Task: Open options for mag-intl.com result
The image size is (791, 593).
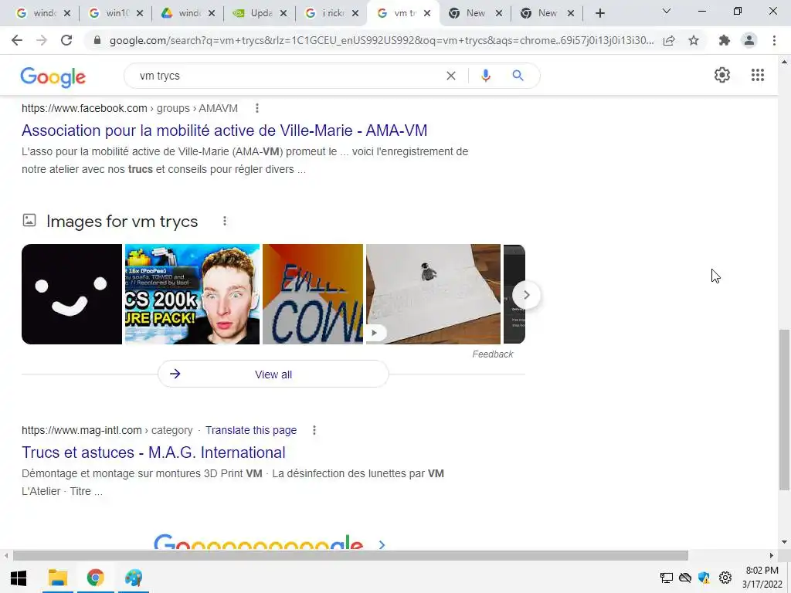Action: (x=314, y=430)
